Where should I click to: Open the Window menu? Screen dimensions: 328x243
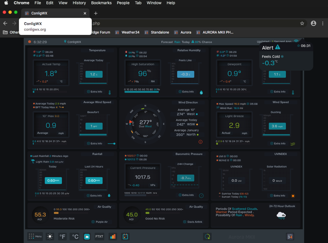click(154, 3)
